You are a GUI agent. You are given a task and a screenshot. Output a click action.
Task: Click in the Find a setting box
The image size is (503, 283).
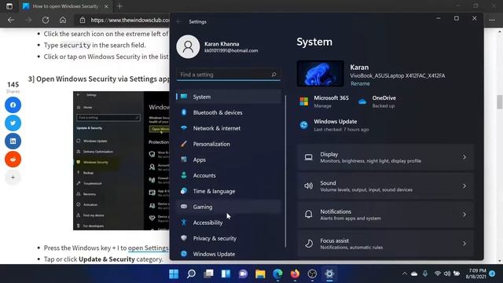(229, 75)
